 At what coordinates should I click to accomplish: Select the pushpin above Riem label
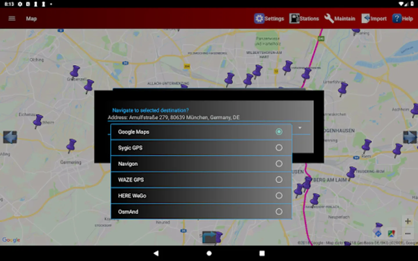click(x=366, y=146)
